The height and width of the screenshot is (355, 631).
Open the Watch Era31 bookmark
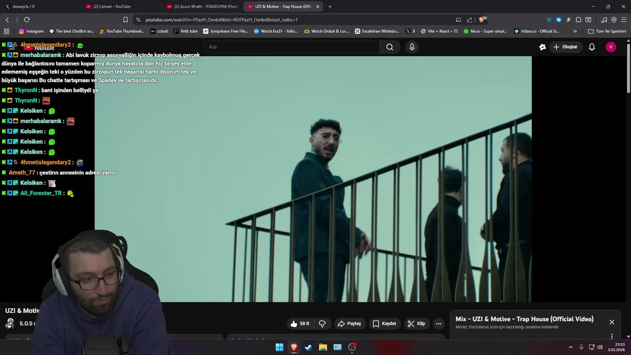pyautogui.click(x=276, y=31)
